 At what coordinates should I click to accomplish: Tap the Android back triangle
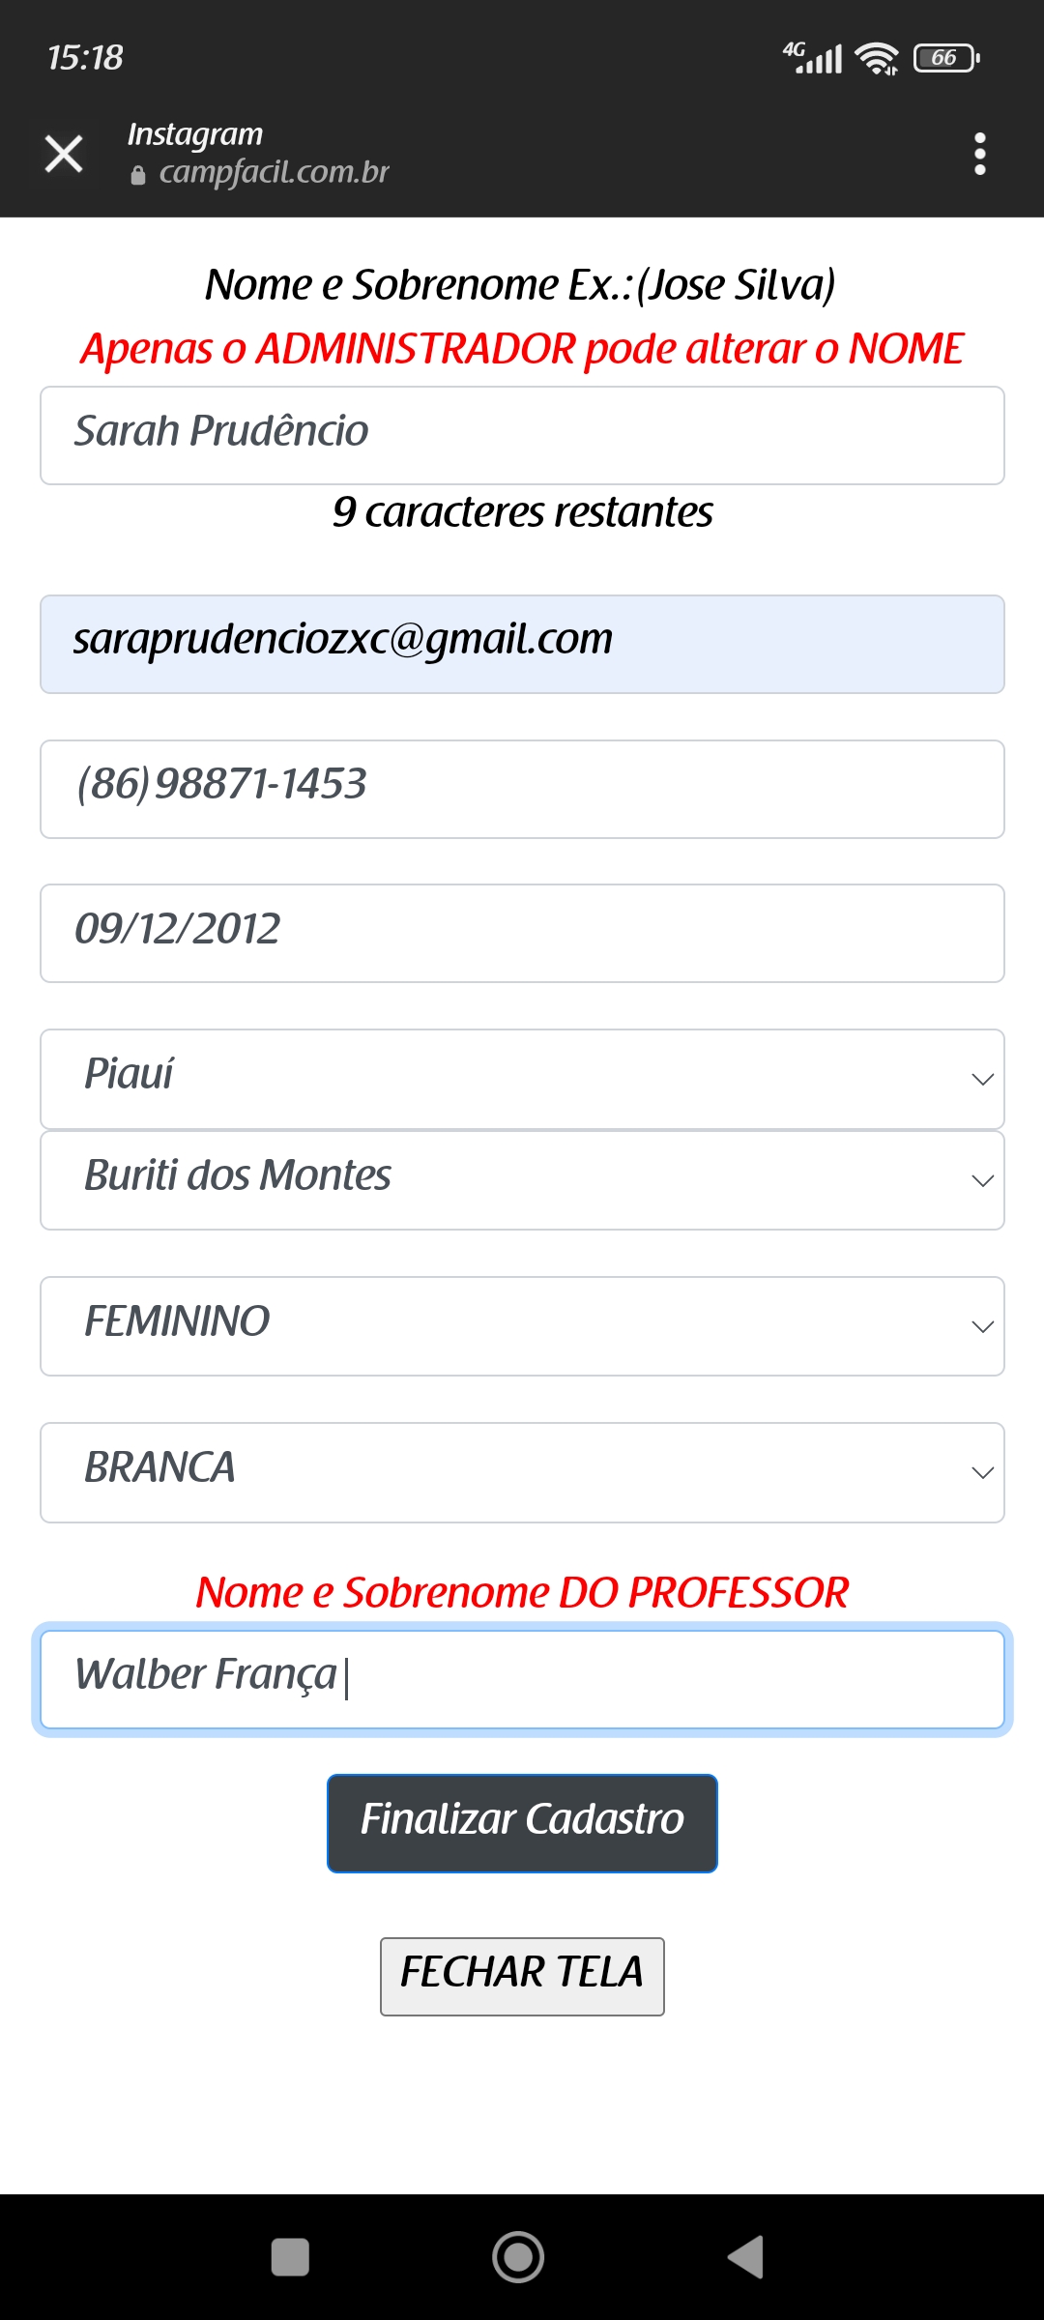[746, 2257]
